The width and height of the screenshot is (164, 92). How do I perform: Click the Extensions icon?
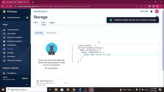click(x=4, y=45)
